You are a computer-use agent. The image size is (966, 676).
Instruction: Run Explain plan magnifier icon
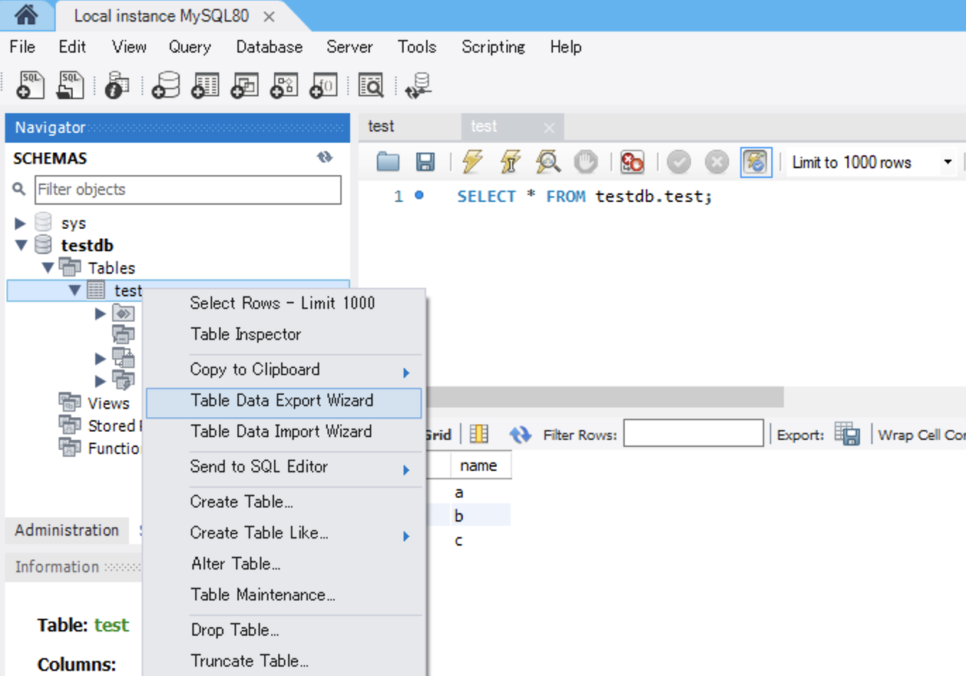pyautogui.click(x=548, y=161)
